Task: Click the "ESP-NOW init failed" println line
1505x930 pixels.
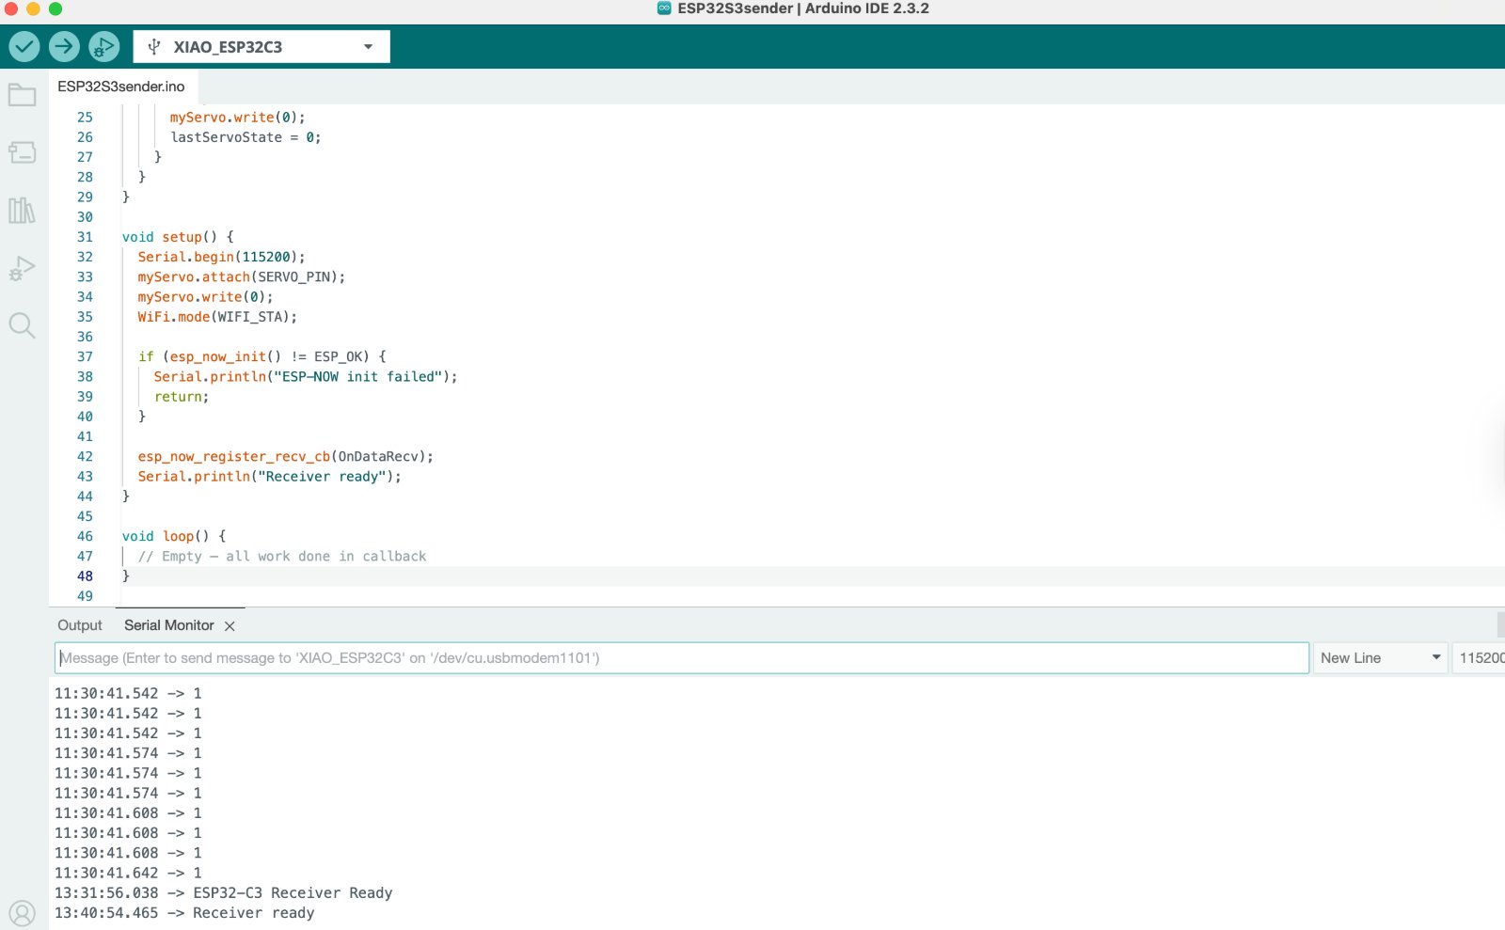Action: point(306,376)
